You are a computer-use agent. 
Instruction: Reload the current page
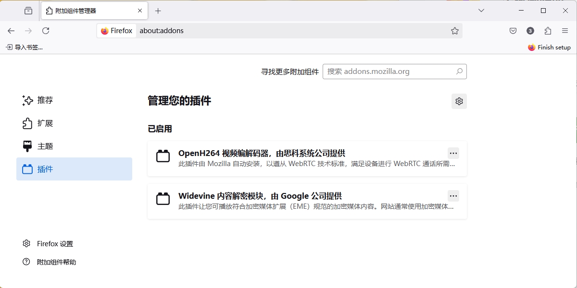(46, 31)
